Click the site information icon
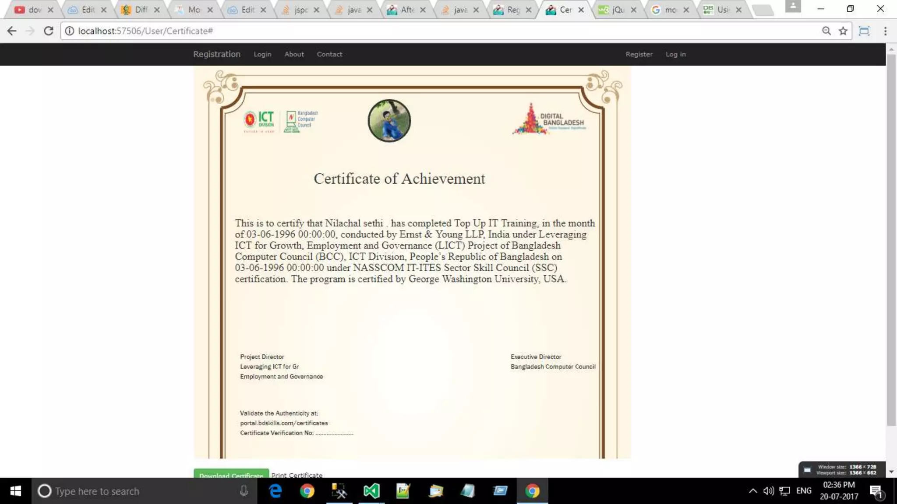Image resolution: width=897 pixels, height=504 pixels. pyautogui.click(x=69, y=31)
